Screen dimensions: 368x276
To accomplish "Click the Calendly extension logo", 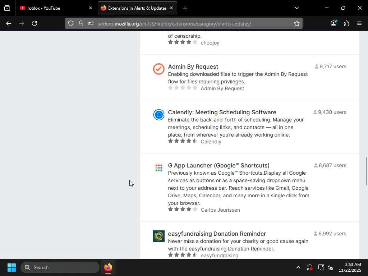I will pyautogui.click(x=158, y=115).
